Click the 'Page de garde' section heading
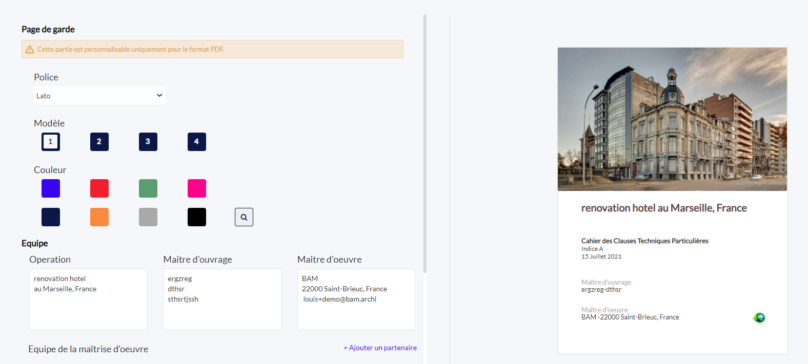 click(48, 29)
